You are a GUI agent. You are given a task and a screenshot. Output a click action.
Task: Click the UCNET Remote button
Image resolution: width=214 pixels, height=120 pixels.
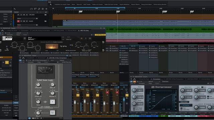point(100,35)
